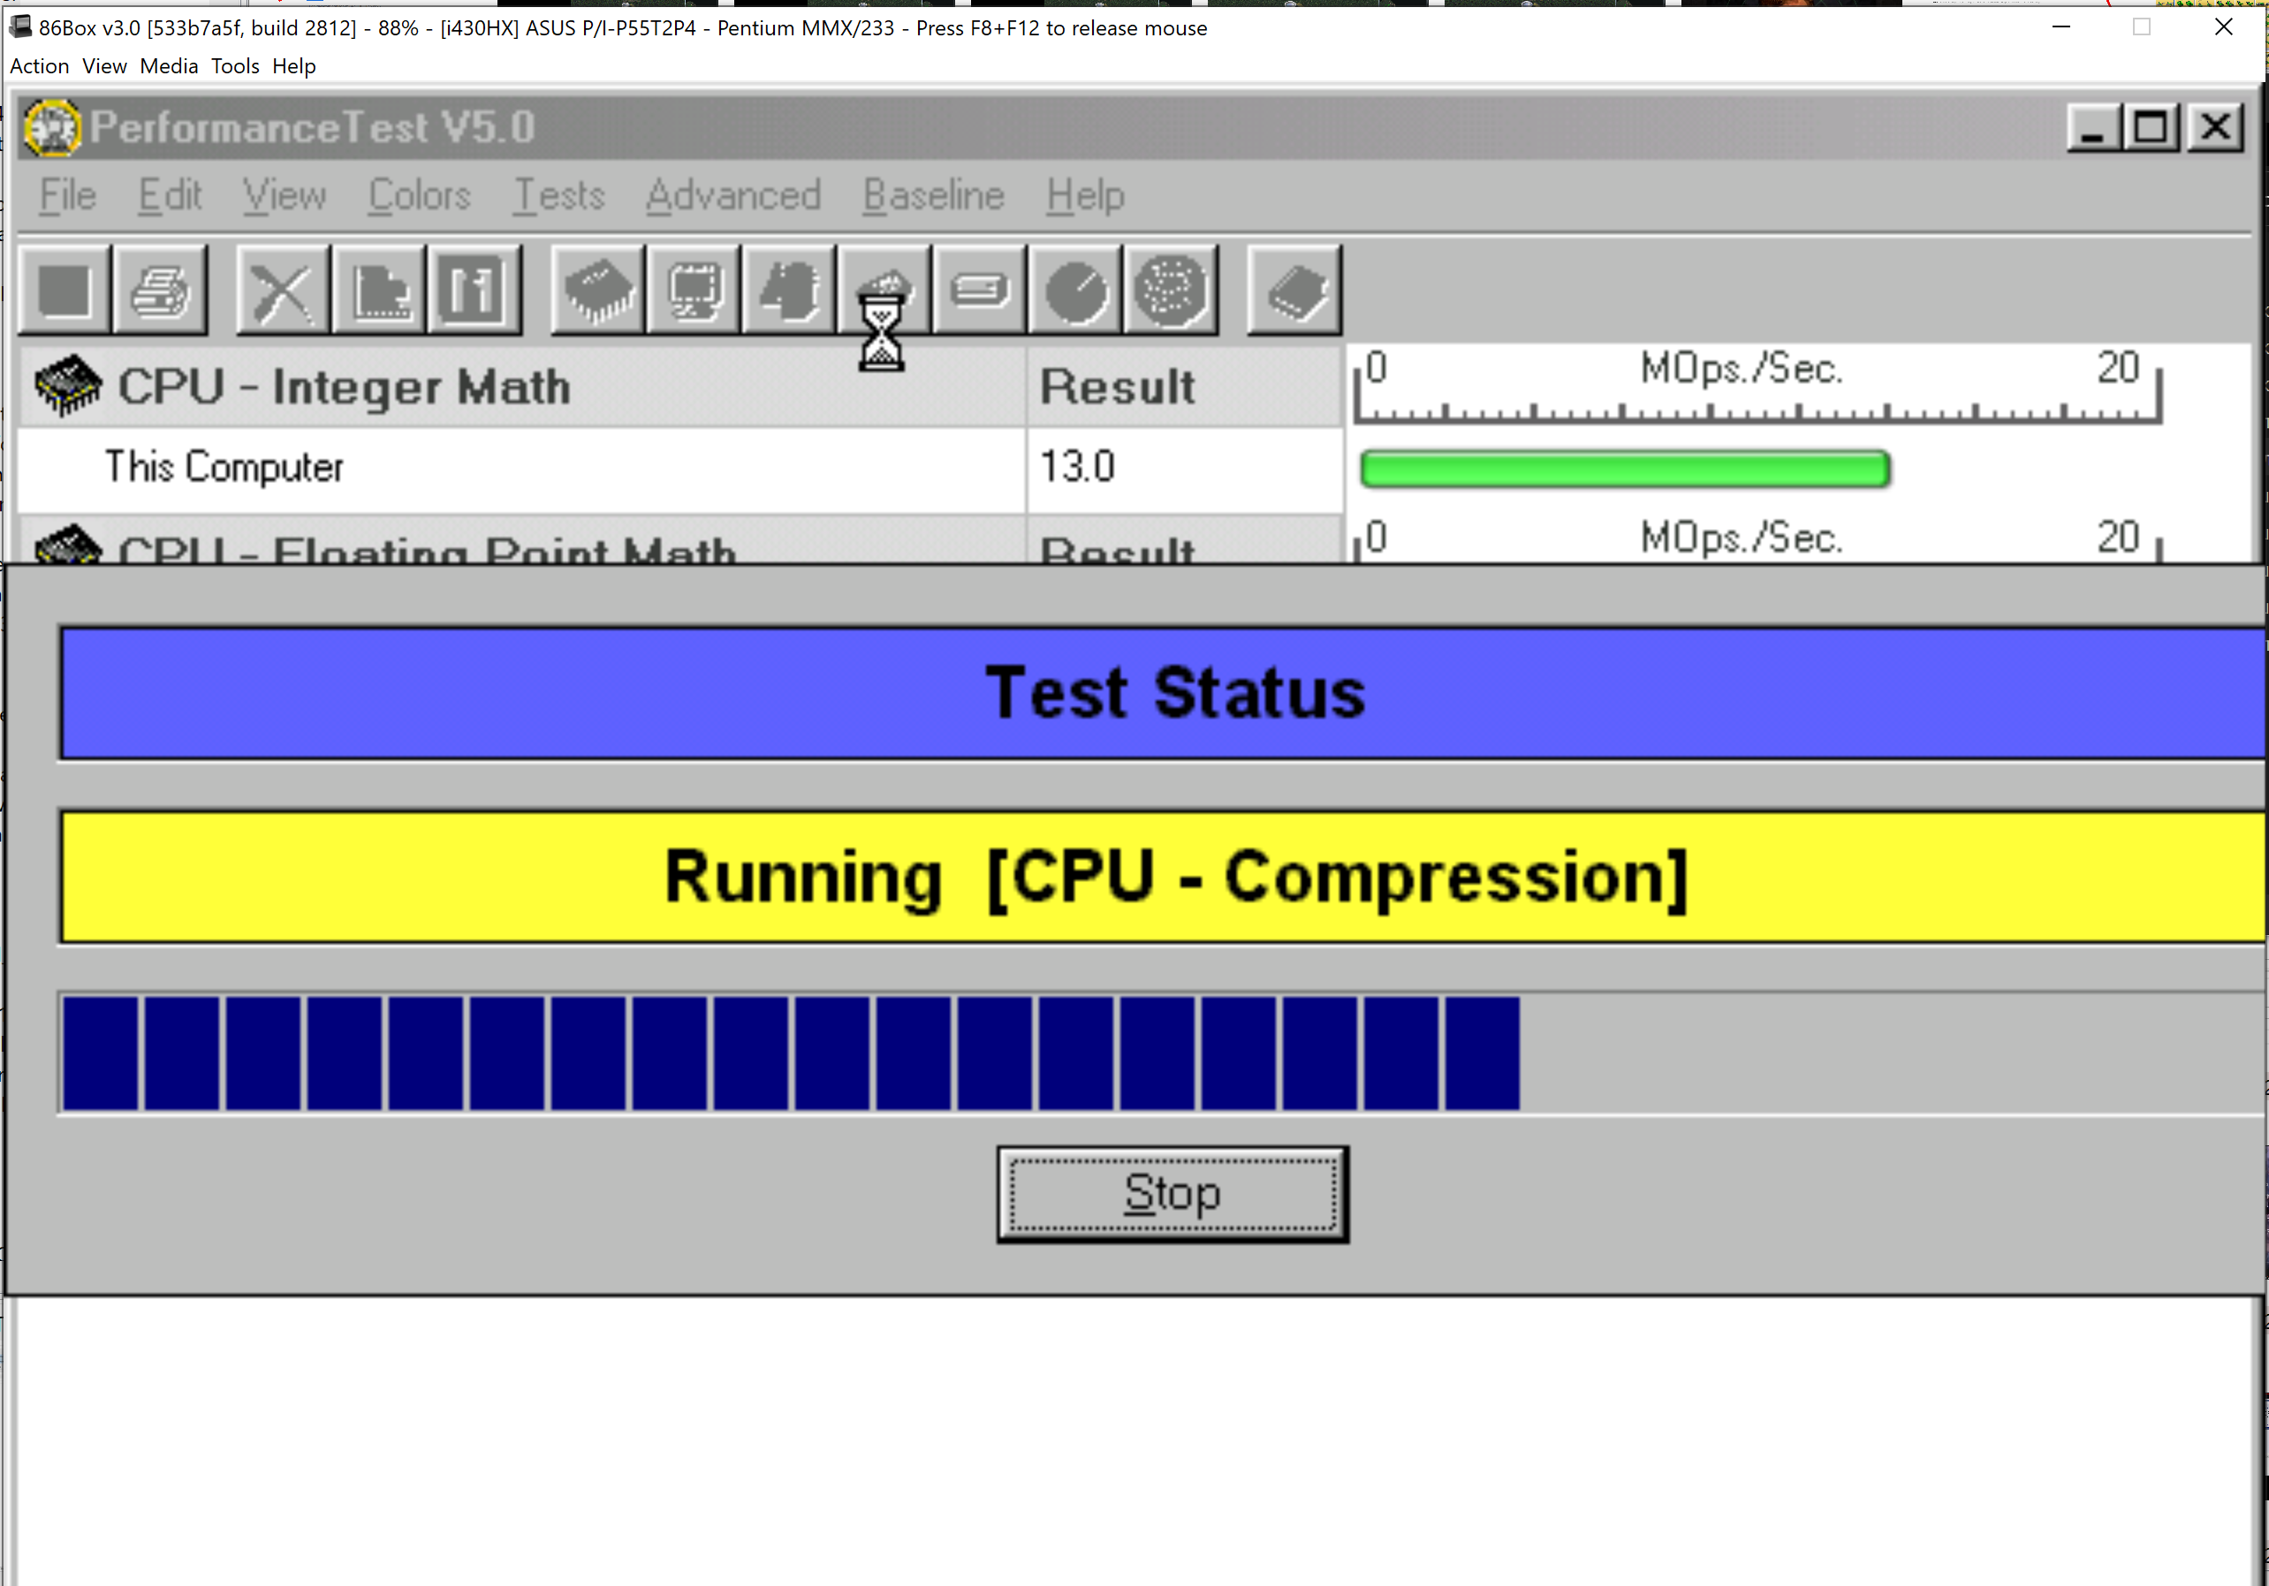Viewport: 2269px width, 1586px height.
Task: Click the pie-chart run-all-tests toolbar icon
Action: [1075, 291]
